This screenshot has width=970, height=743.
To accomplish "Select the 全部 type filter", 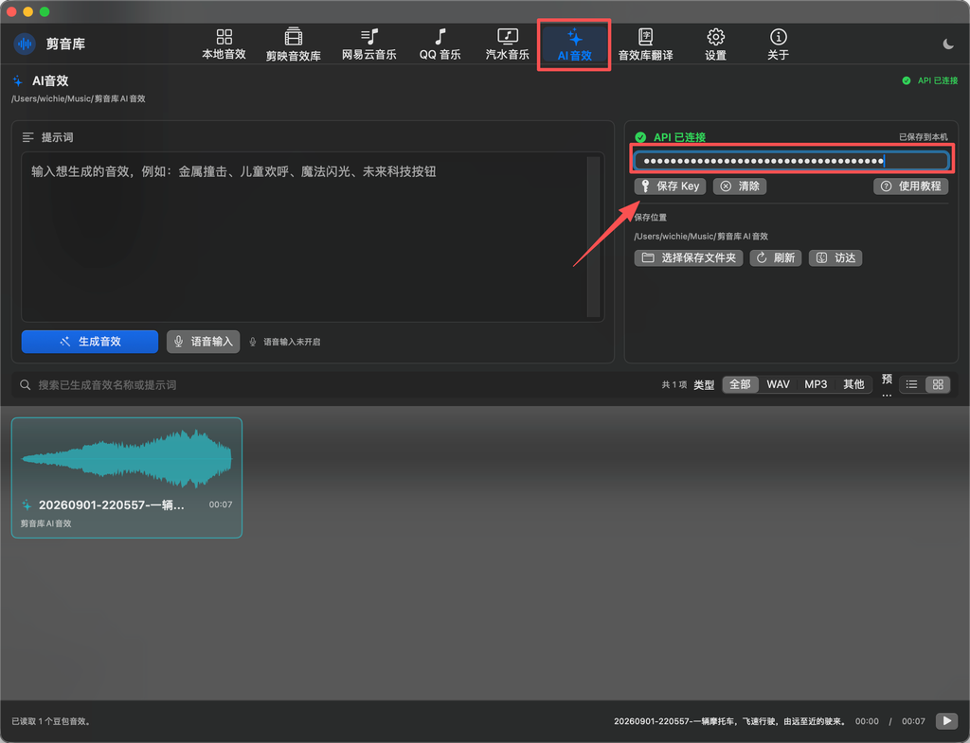I will [741, 384].
